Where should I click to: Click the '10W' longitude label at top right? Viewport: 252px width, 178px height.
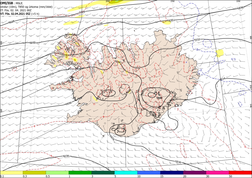click(x=238, y=1)
